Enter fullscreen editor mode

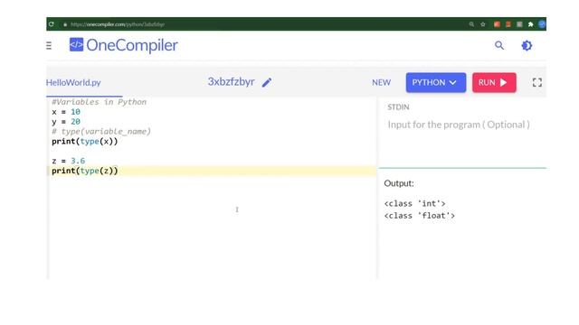(536, 82)
